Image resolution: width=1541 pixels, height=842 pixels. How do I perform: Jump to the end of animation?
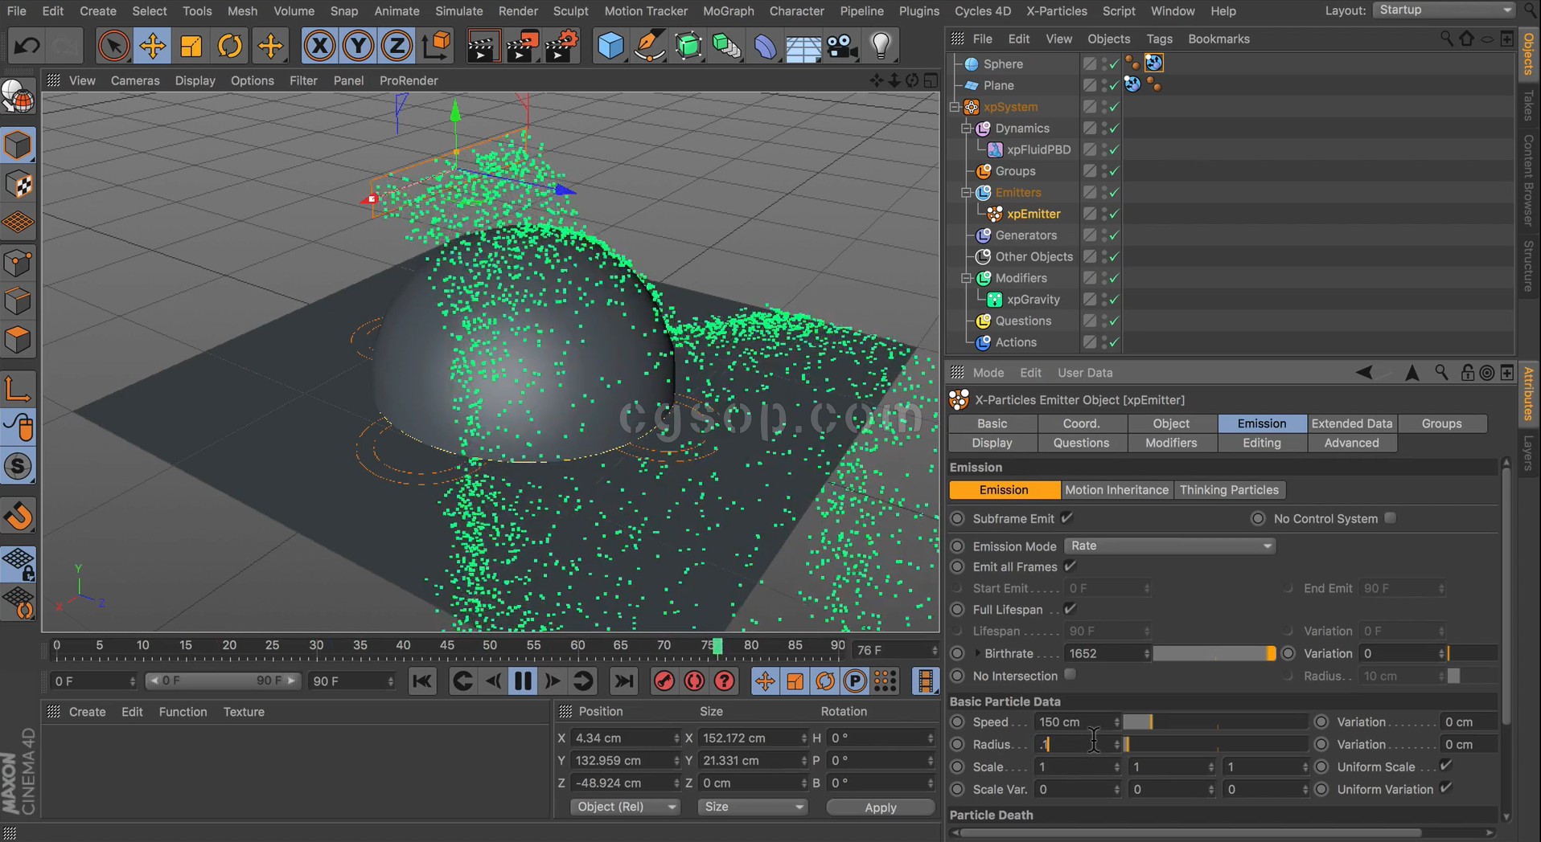click(623, 681)
